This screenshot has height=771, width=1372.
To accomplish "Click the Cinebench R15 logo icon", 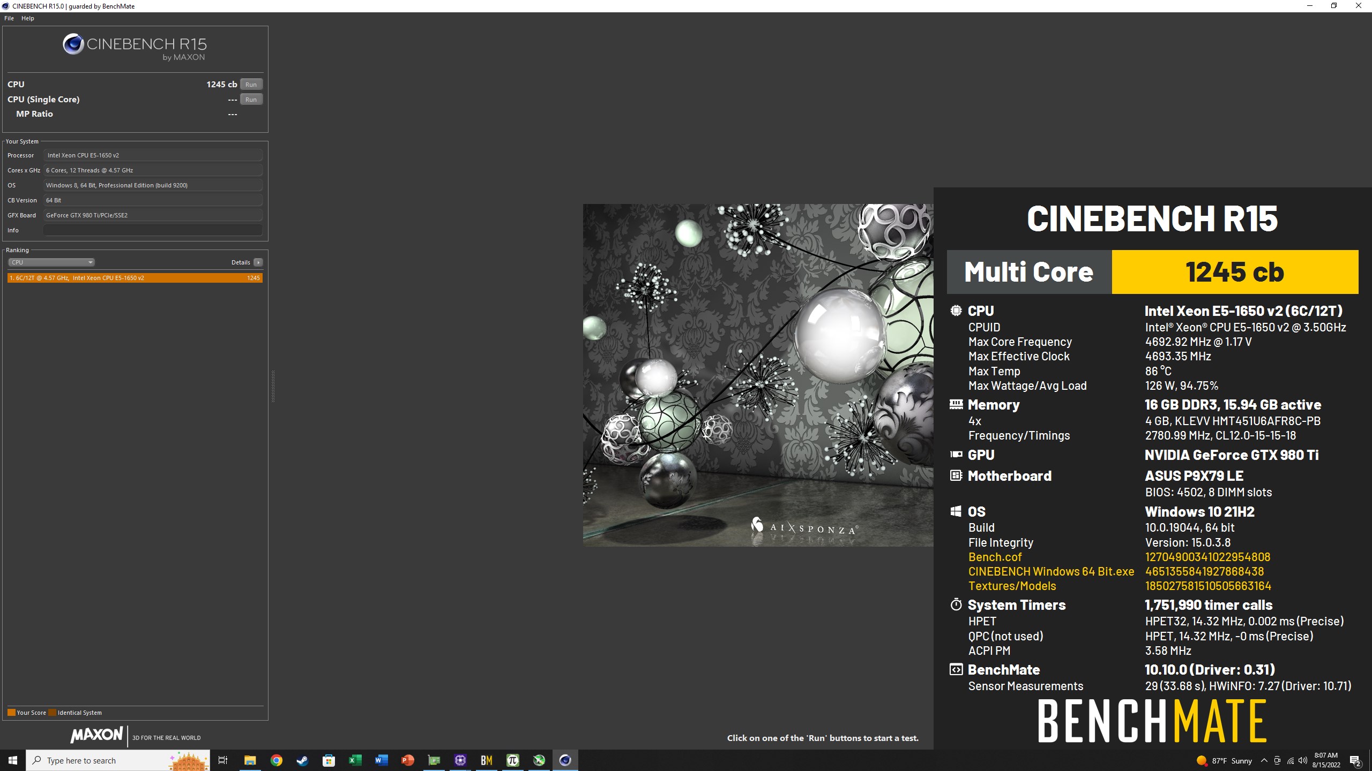I will [73, 44].
